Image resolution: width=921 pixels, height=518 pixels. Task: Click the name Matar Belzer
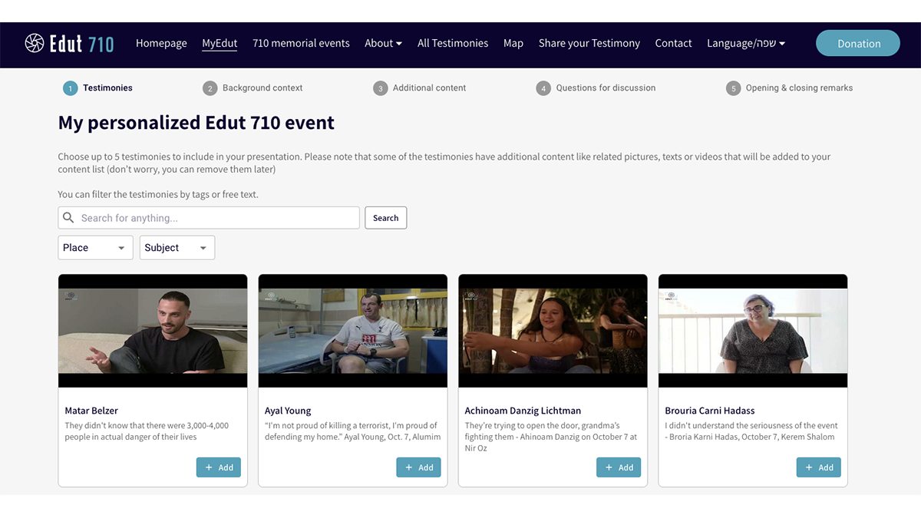point(91,411)
